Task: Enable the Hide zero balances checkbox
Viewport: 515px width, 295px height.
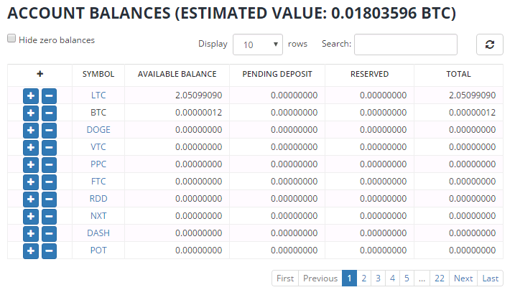Action: [11, 39]
